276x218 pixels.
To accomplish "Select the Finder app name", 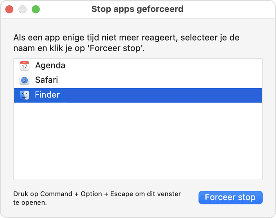I will point(47,95).
